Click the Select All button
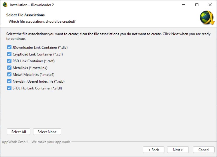Image resolution: width=217 pixels, height=157 pixels. tap(19, 132)
